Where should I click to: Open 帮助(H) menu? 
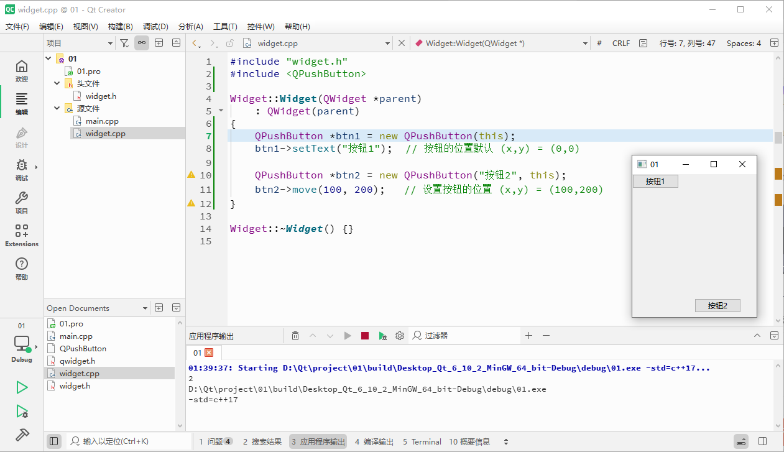tap(297, 27)
